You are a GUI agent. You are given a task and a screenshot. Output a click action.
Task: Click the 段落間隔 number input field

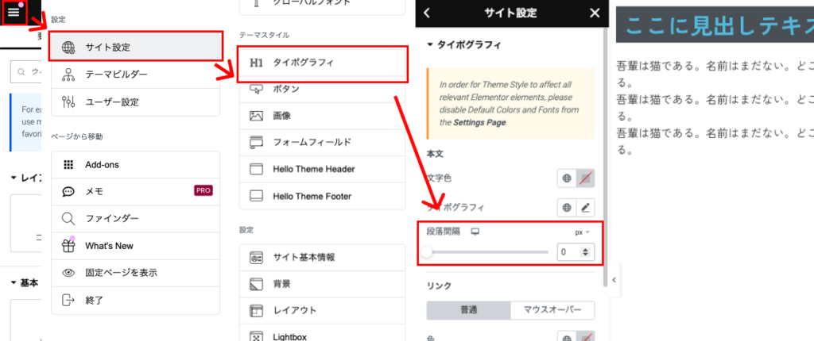tap(569, 252)
